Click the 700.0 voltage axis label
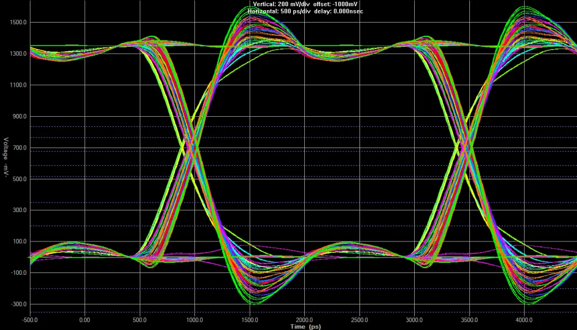This screenshot has height=330, width=577. click(x=20, y=148)
